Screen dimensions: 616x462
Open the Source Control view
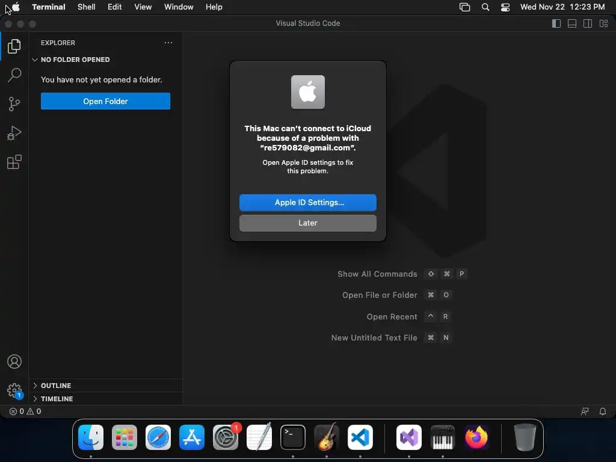pyautogui.click(x=14, y=104)
